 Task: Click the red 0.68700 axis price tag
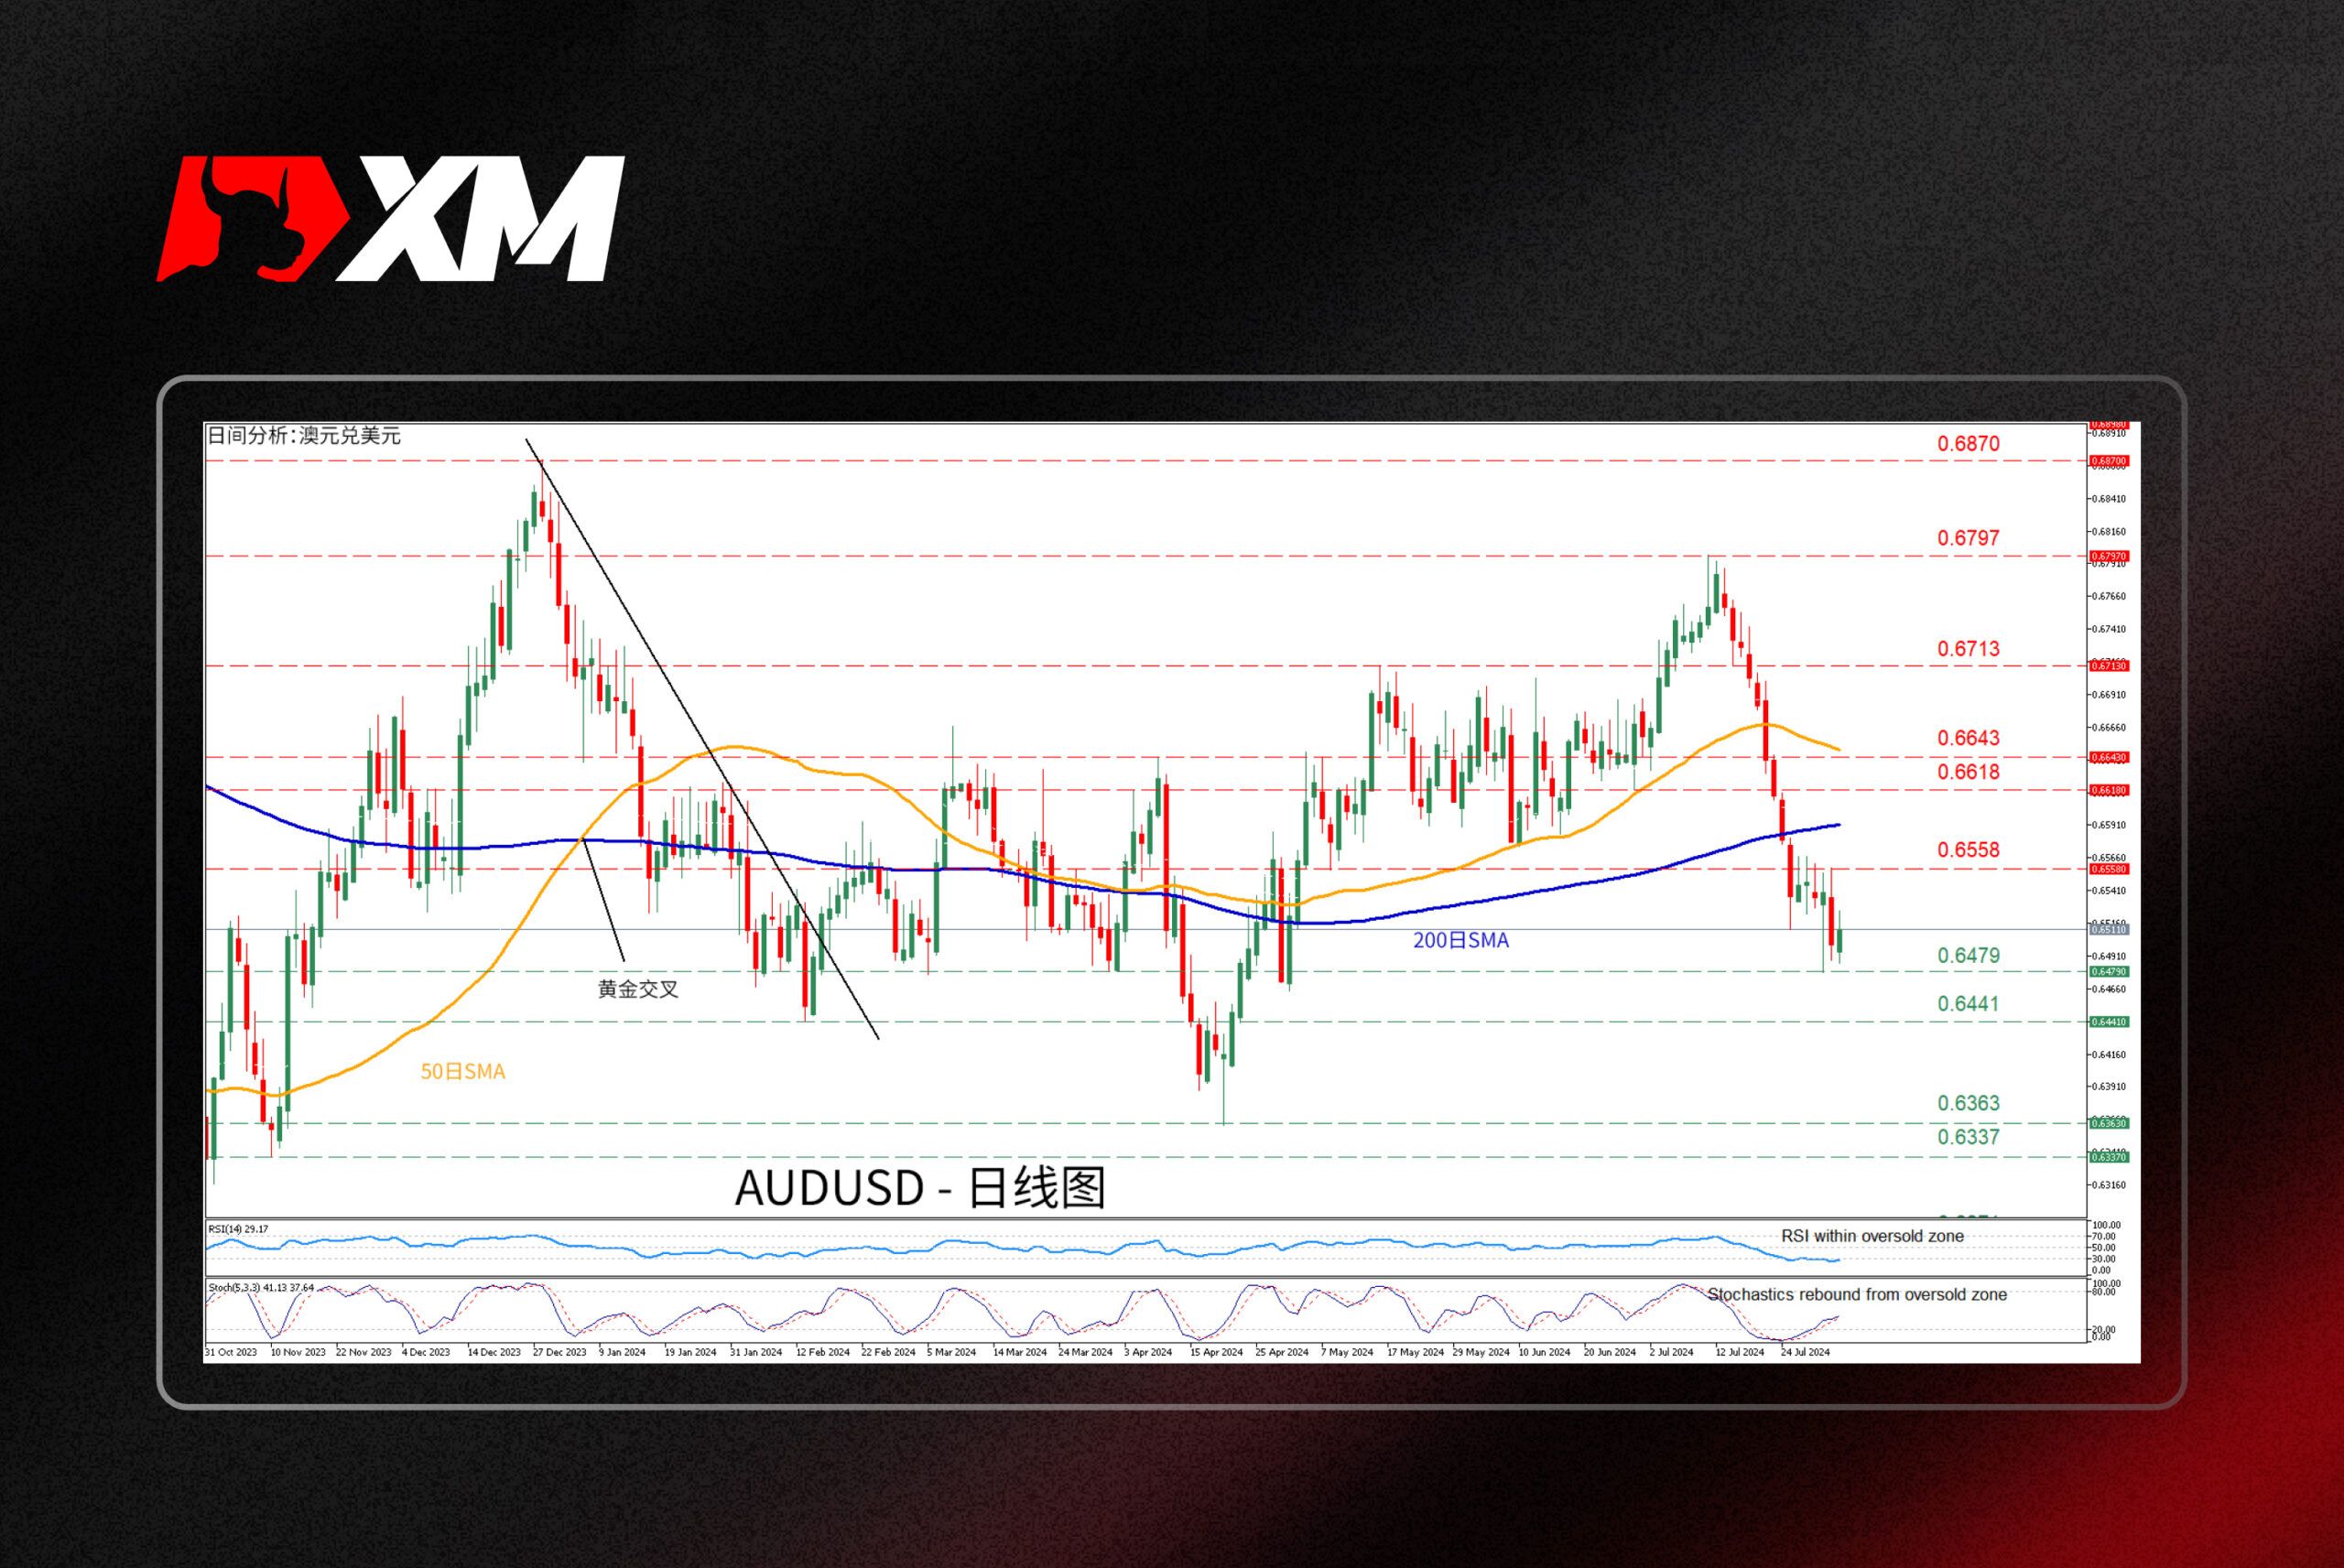tap(2110, 462)
